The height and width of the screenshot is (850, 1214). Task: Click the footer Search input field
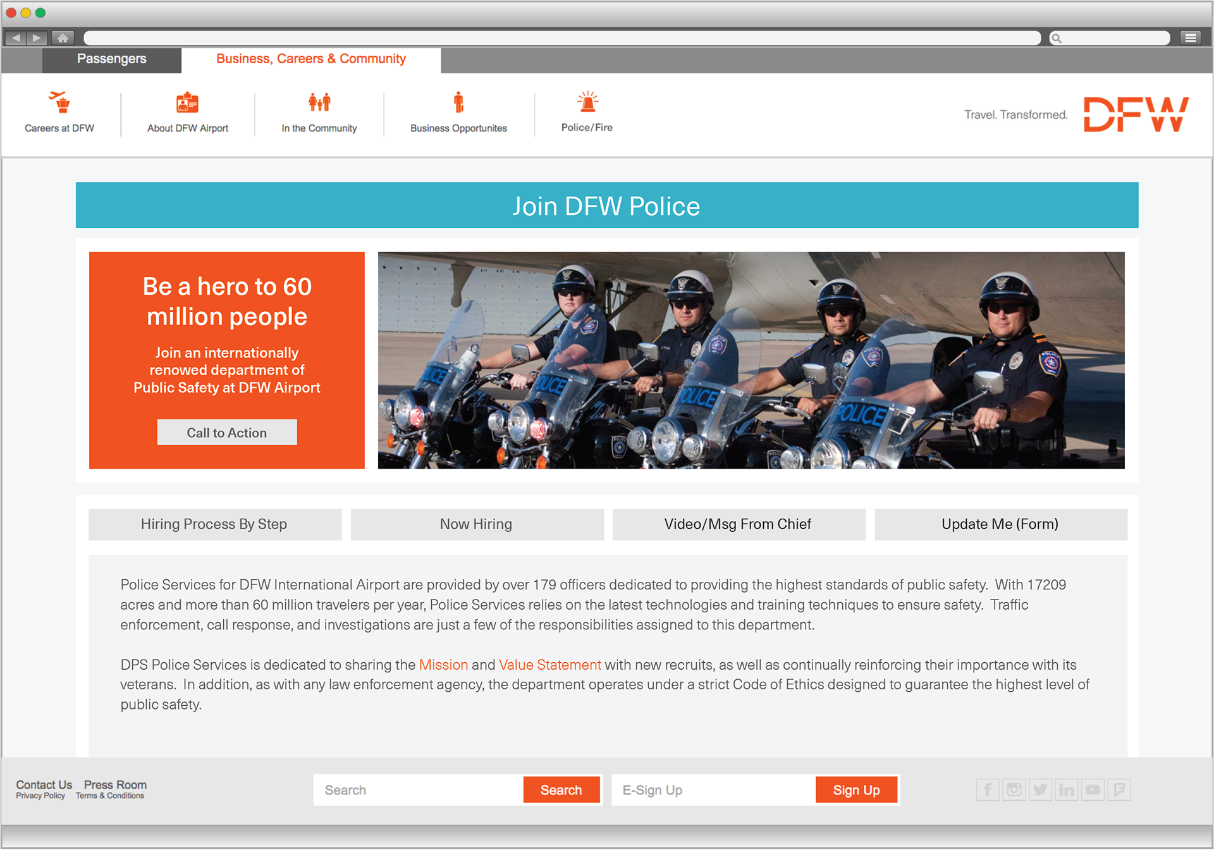[418, 790]
